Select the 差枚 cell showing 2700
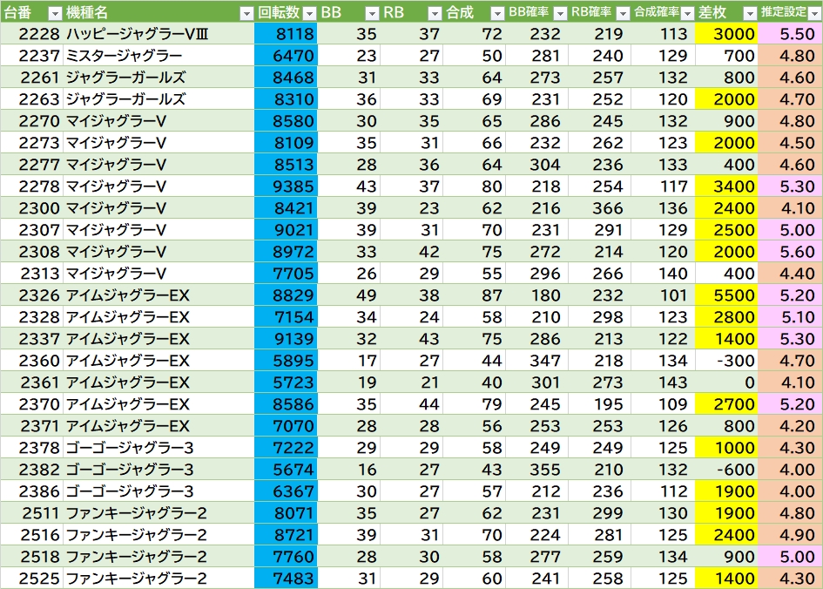 point(726,404)
